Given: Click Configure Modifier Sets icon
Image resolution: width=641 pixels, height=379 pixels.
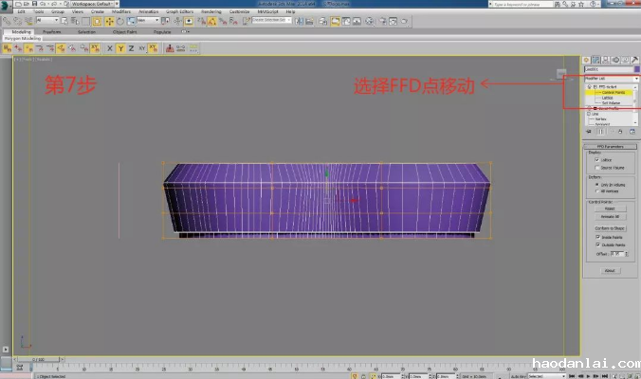Looking at the screenshot, I should (632, 132).
